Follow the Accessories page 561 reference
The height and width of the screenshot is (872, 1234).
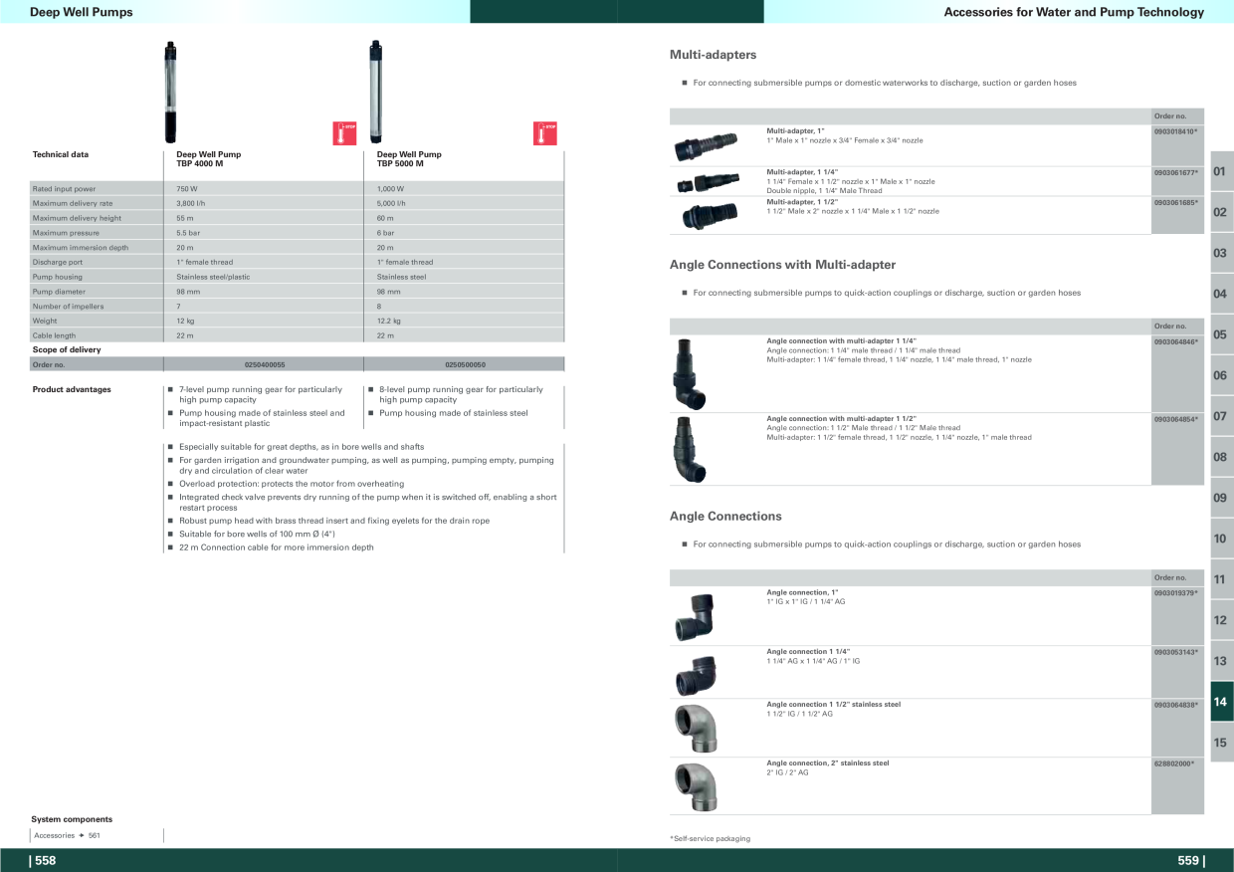click(68, 835)
